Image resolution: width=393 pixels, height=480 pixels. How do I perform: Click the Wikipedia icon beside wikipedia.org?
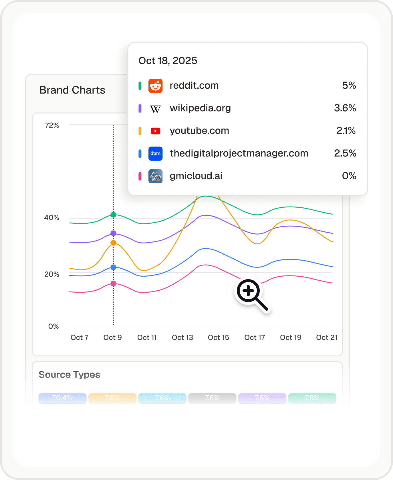tap(155, 108)
